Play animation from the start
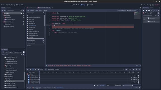The width and height of the screenshot is (161, 90). (36, 69)
